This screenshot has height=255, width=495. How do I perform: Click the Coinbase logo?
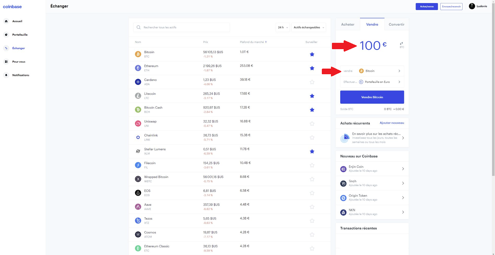click(x=12, y=6)
